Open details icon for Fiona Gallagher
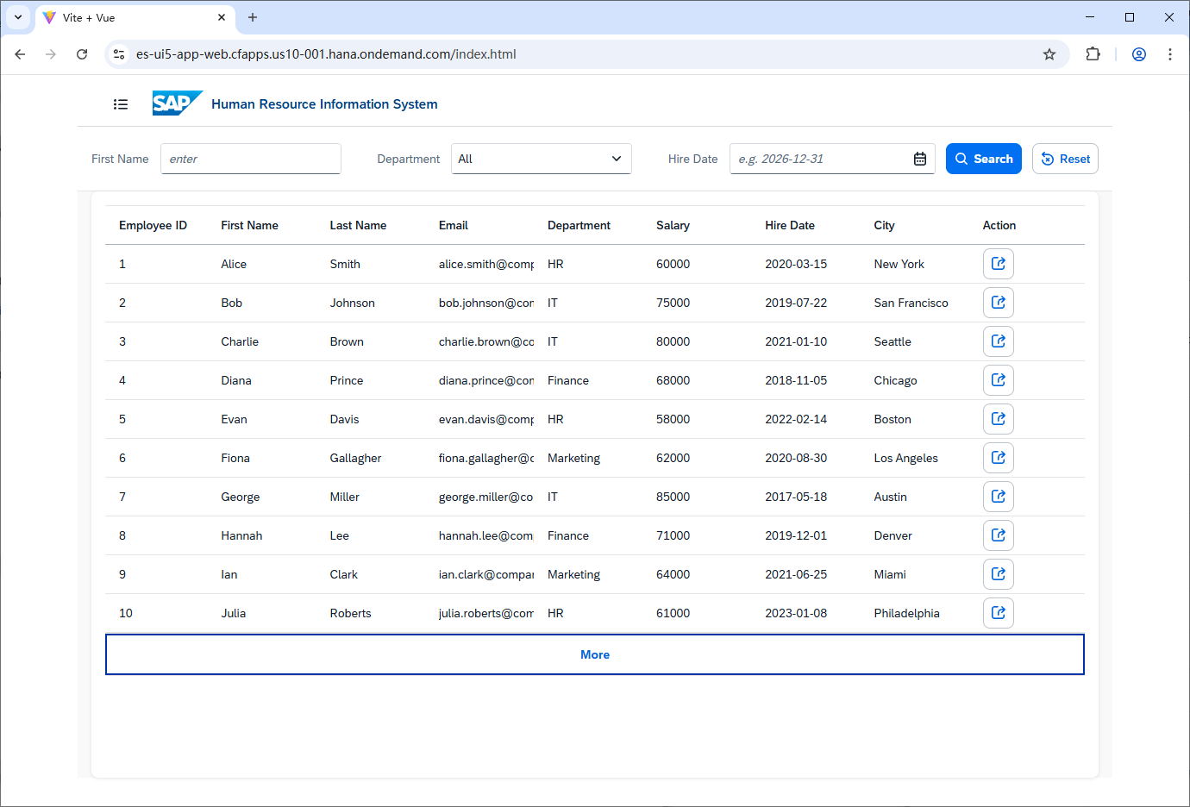1190x807 pixels. click(x=998, y=458)
